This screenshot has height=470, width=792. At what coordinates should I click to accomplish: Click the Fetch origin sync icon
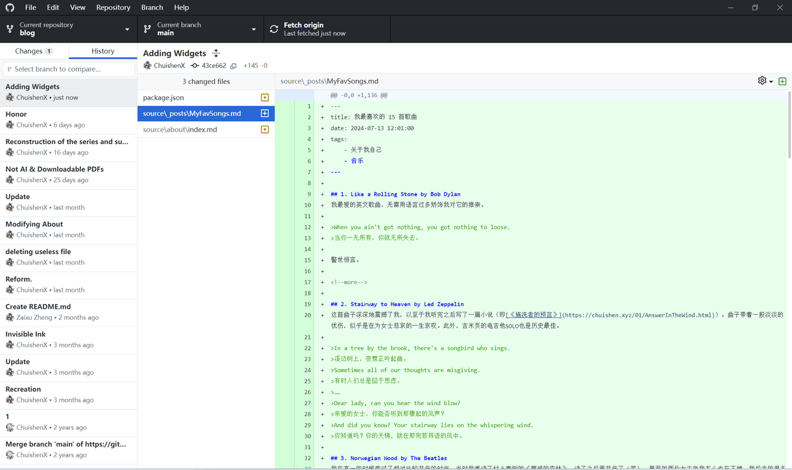[x=274, y=29]
